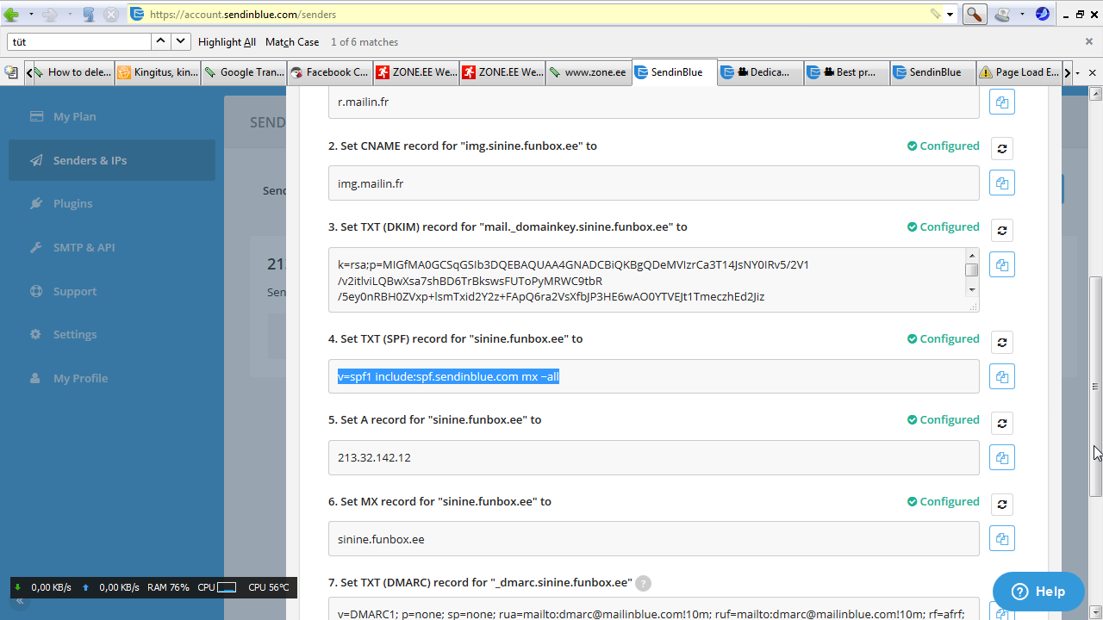Click the greyed-out forward arrow

coord(50,14)
